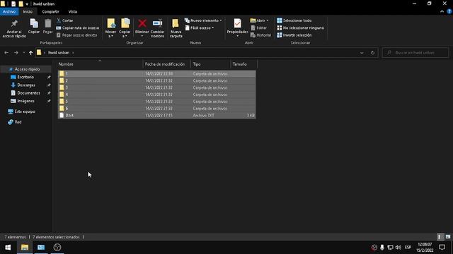Switch to the Inicio ribbon tab
This screenshot has height=254, width=453.
[x=28, y=11]
